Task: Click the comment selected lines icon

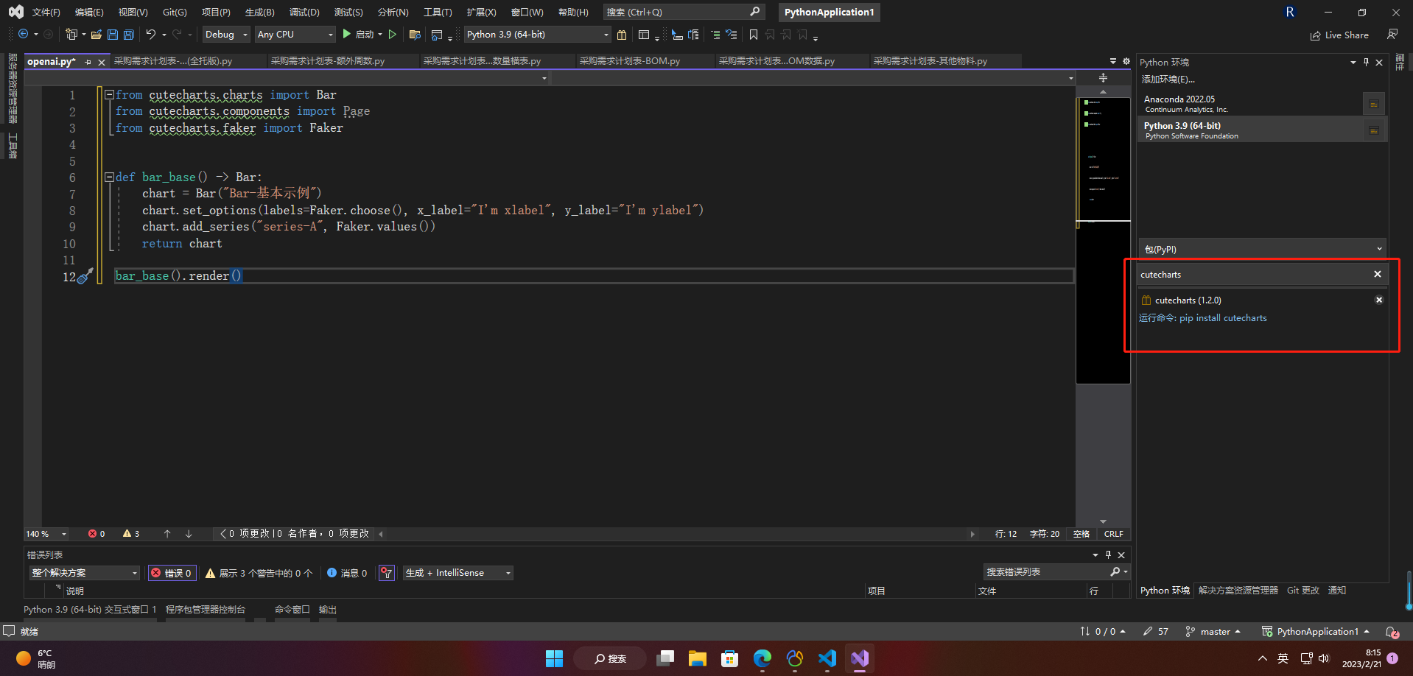Action: [715, 35]
